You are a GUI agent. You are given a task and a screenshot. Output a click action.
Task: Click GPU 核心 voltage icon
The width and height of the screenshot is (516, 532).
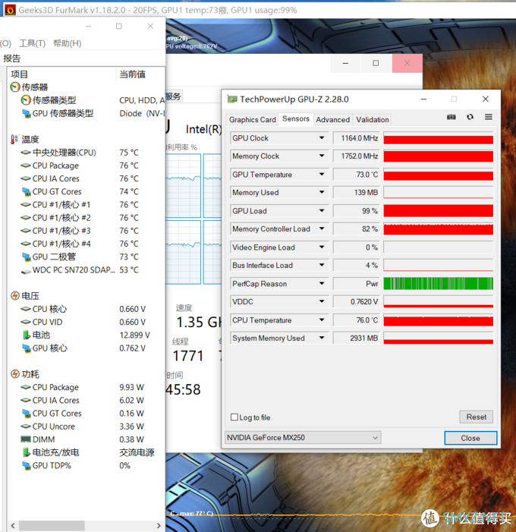[26, 348]
